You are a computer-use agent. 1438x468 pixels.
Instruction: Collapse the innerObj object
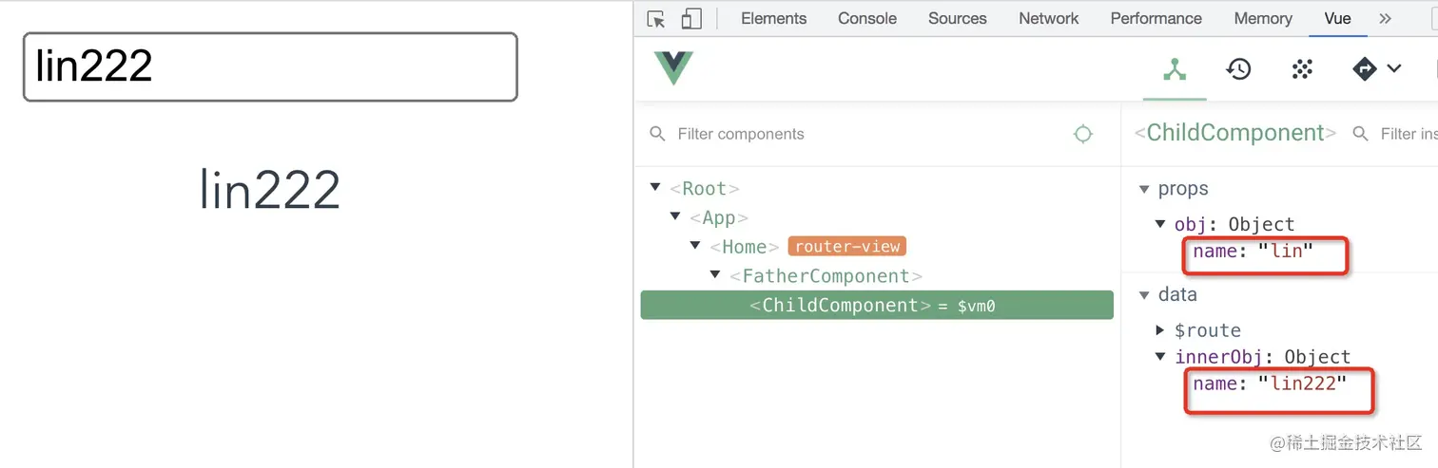[1160, 356]
